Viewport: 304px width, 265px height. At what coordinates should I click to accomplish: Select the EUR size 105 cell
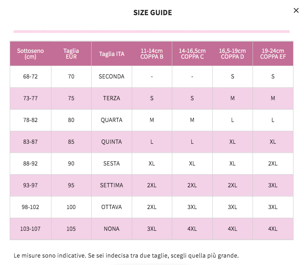(71, 229)
